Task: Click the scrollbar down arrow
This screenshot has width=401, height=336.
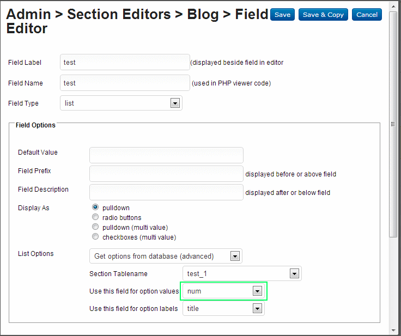Action: click(393, 330)
